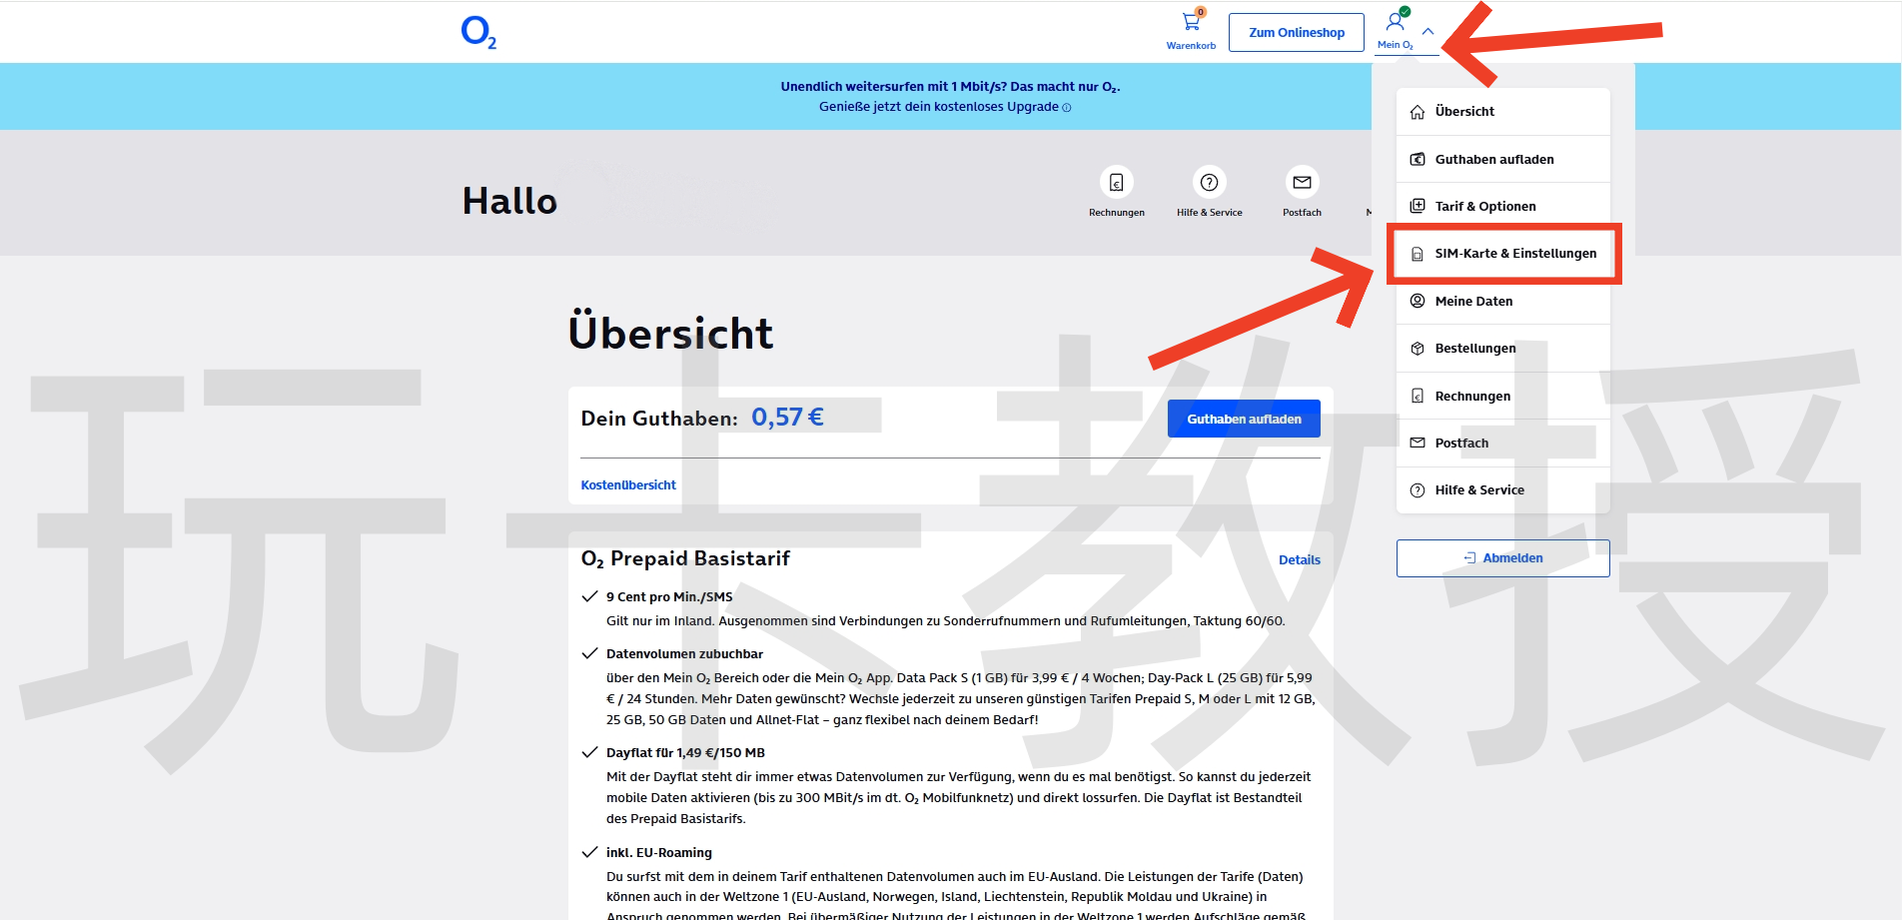Click the O2 logo

click(478, 32)
